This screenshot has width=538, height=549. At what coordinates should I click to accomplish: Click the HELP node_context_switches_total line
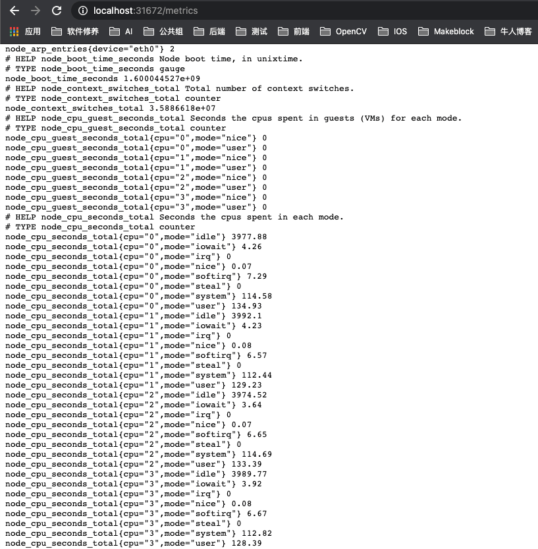coord(180,88)
